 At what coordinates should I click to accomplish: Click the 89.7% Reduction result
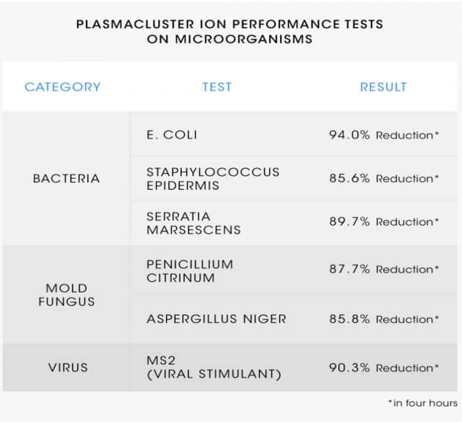(384, 221)
